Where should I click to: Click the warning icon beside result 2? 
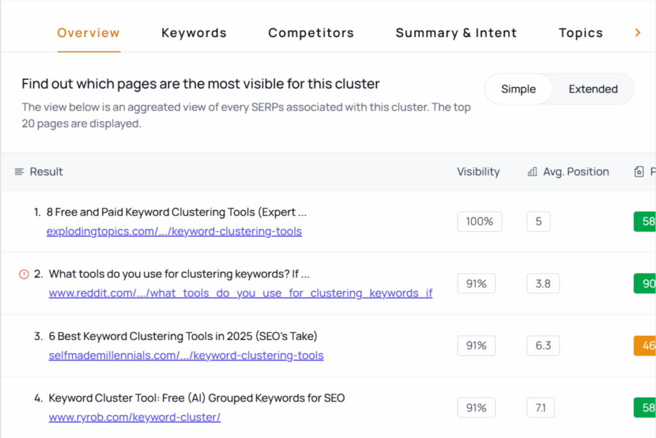(24, 274)
